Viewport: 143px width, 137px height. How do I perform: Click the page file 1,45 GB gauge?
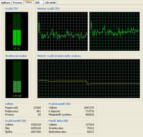pos(17,79)
